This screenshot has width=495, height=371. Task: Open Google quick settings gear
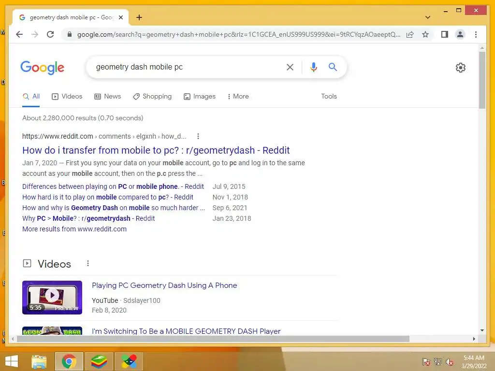[461, 67]
